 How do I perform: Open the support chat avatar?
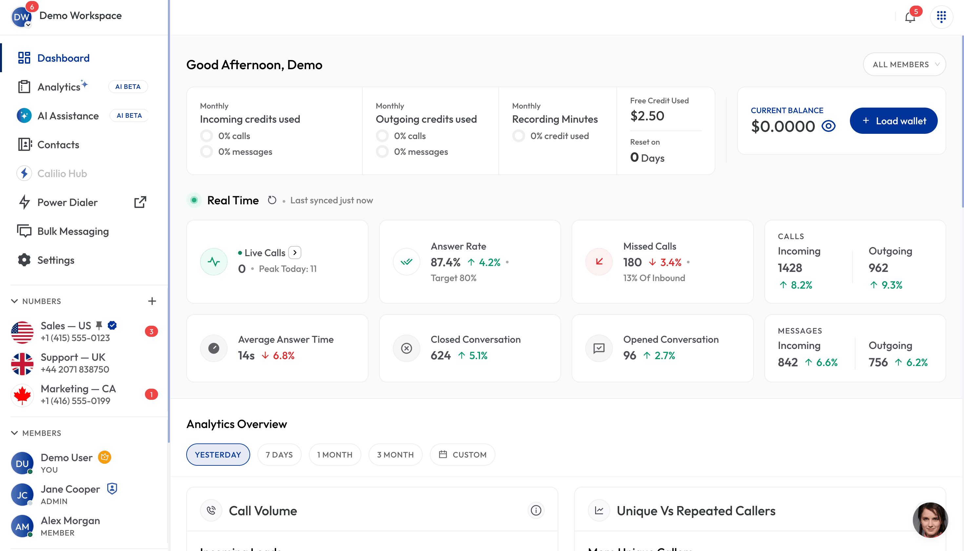[x=930, y=520]
